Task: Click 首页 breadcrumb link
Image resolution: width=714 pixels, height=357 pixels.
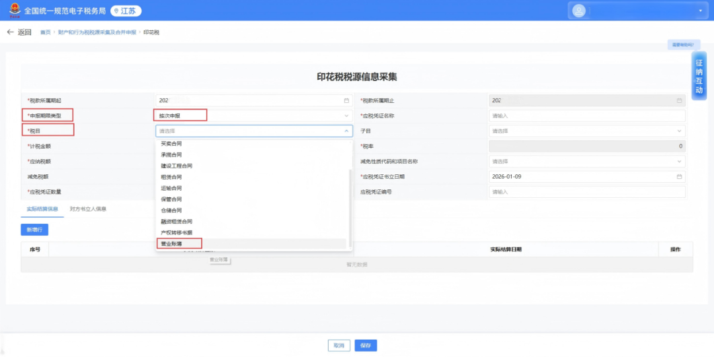Action: tap(45, 32)
